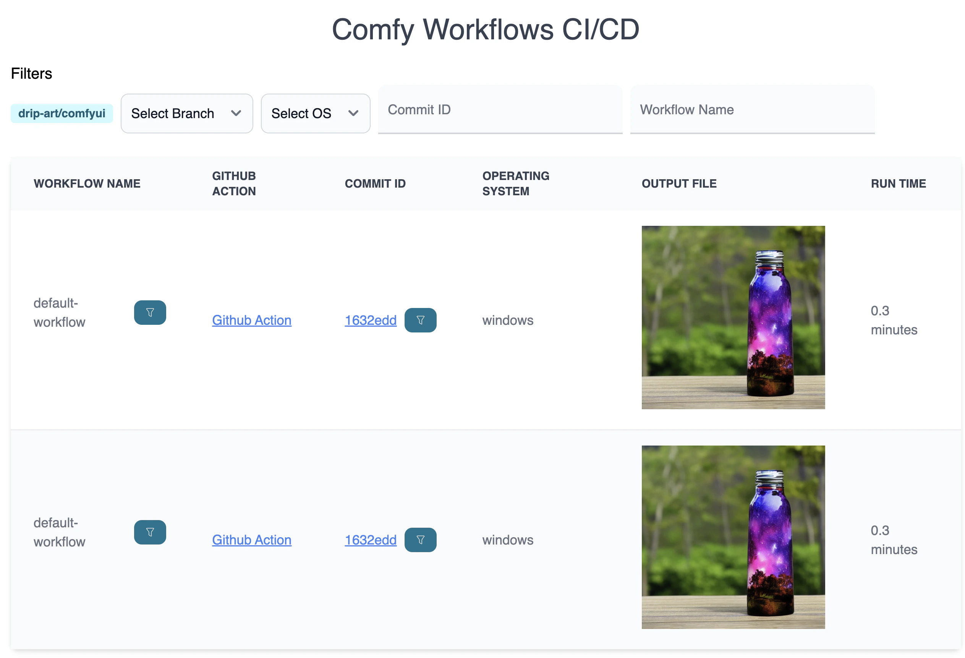Click workflow name filter icon in first row

coord(150,313)
